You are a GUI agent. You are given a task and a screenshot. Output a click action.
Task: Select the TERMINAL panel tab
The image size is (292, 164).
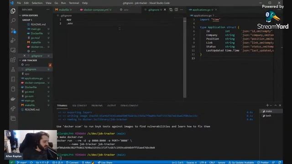click(x=62, y=105)
